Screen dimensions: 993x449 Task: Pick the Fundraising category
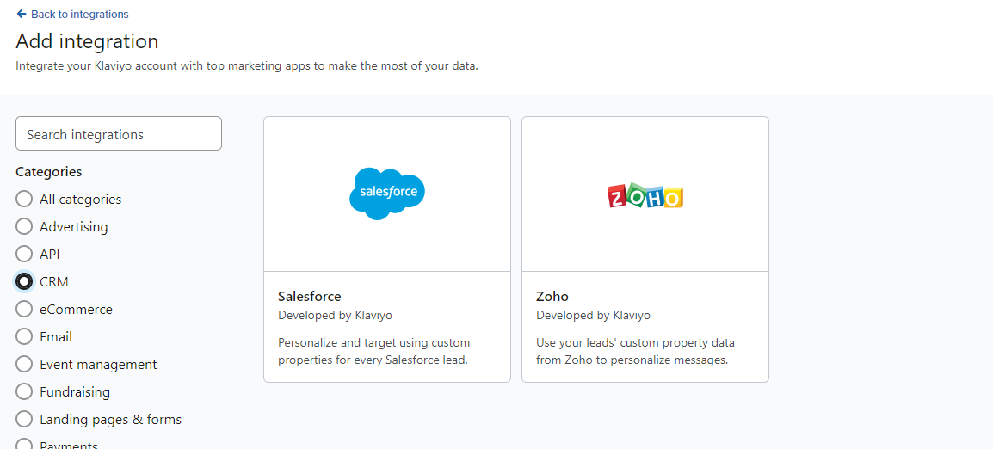pos(24,391)
